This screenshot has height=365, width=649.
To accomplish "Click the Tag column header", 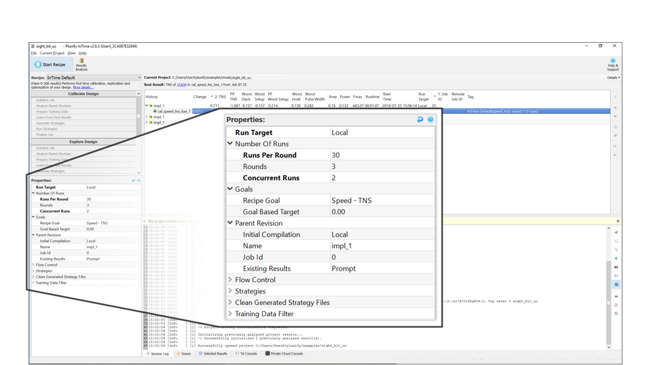I will coord(470,97).
